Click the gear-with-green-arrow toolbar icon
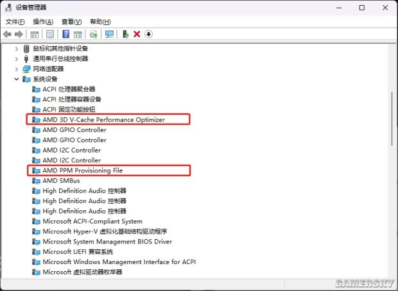 click(x=94, y=34)
